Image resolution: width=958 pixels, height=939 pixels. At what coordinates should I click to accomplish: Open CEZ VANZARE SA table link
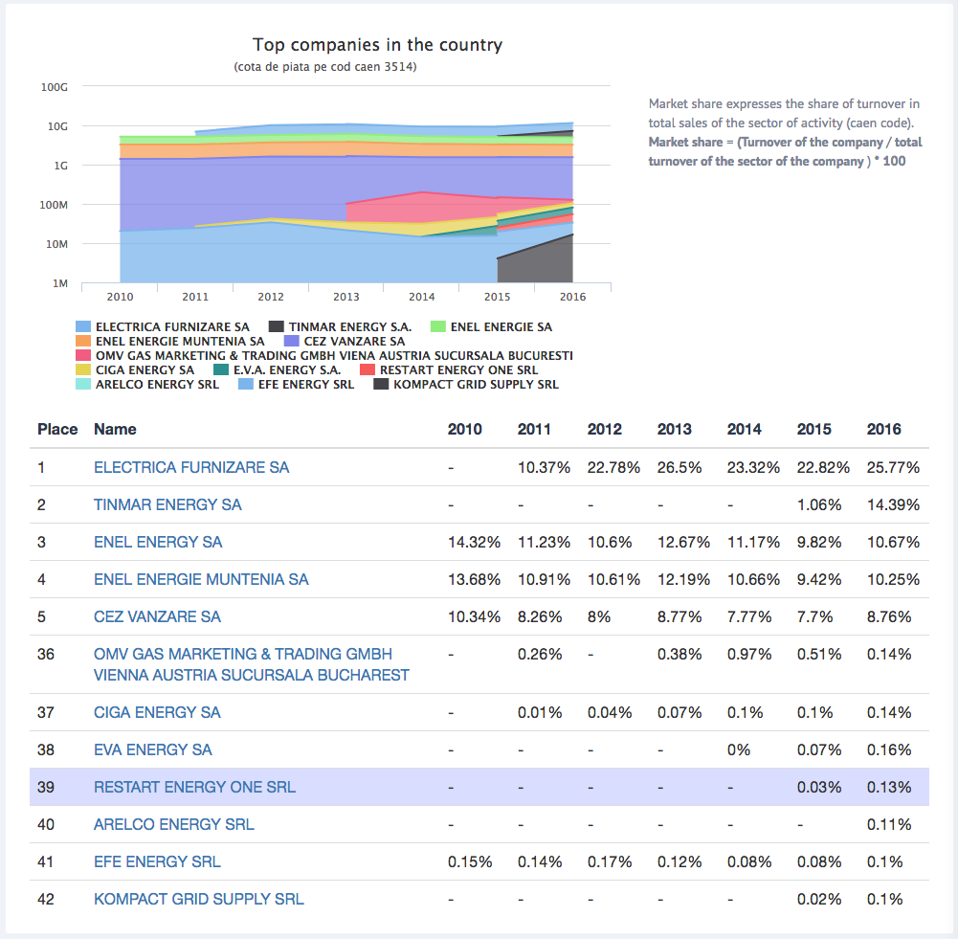point(157,616)
